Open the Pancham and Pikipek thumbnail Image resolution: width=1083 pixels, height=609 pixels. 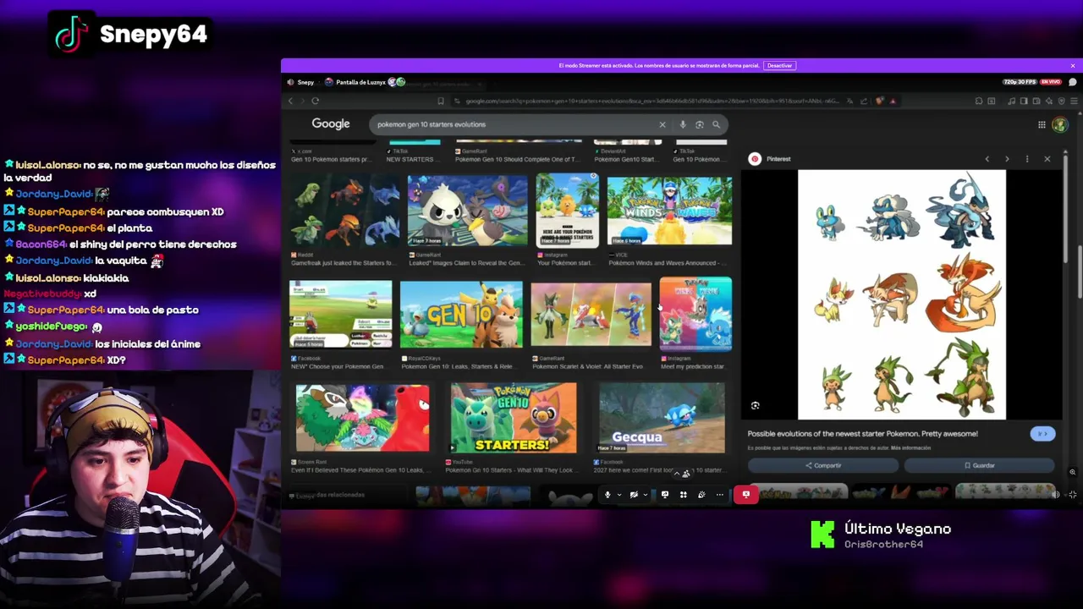pyautogui.click(x=468, y=211)
